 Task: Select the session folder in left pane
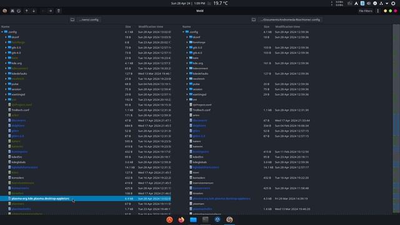tap(16, 89)
